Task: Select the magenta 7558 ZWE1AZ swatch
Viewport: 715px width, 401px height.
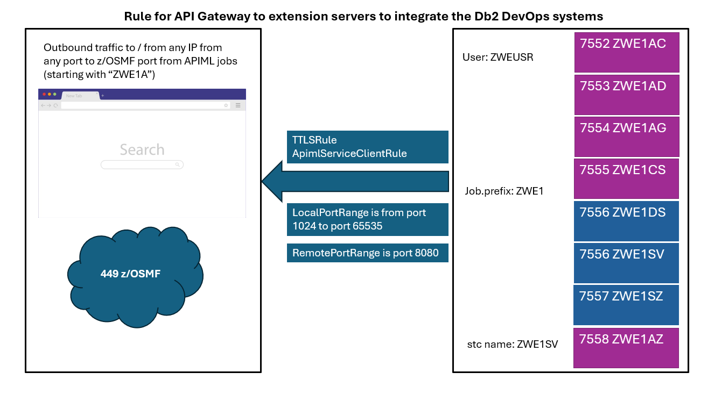Action: click(626, 348)
